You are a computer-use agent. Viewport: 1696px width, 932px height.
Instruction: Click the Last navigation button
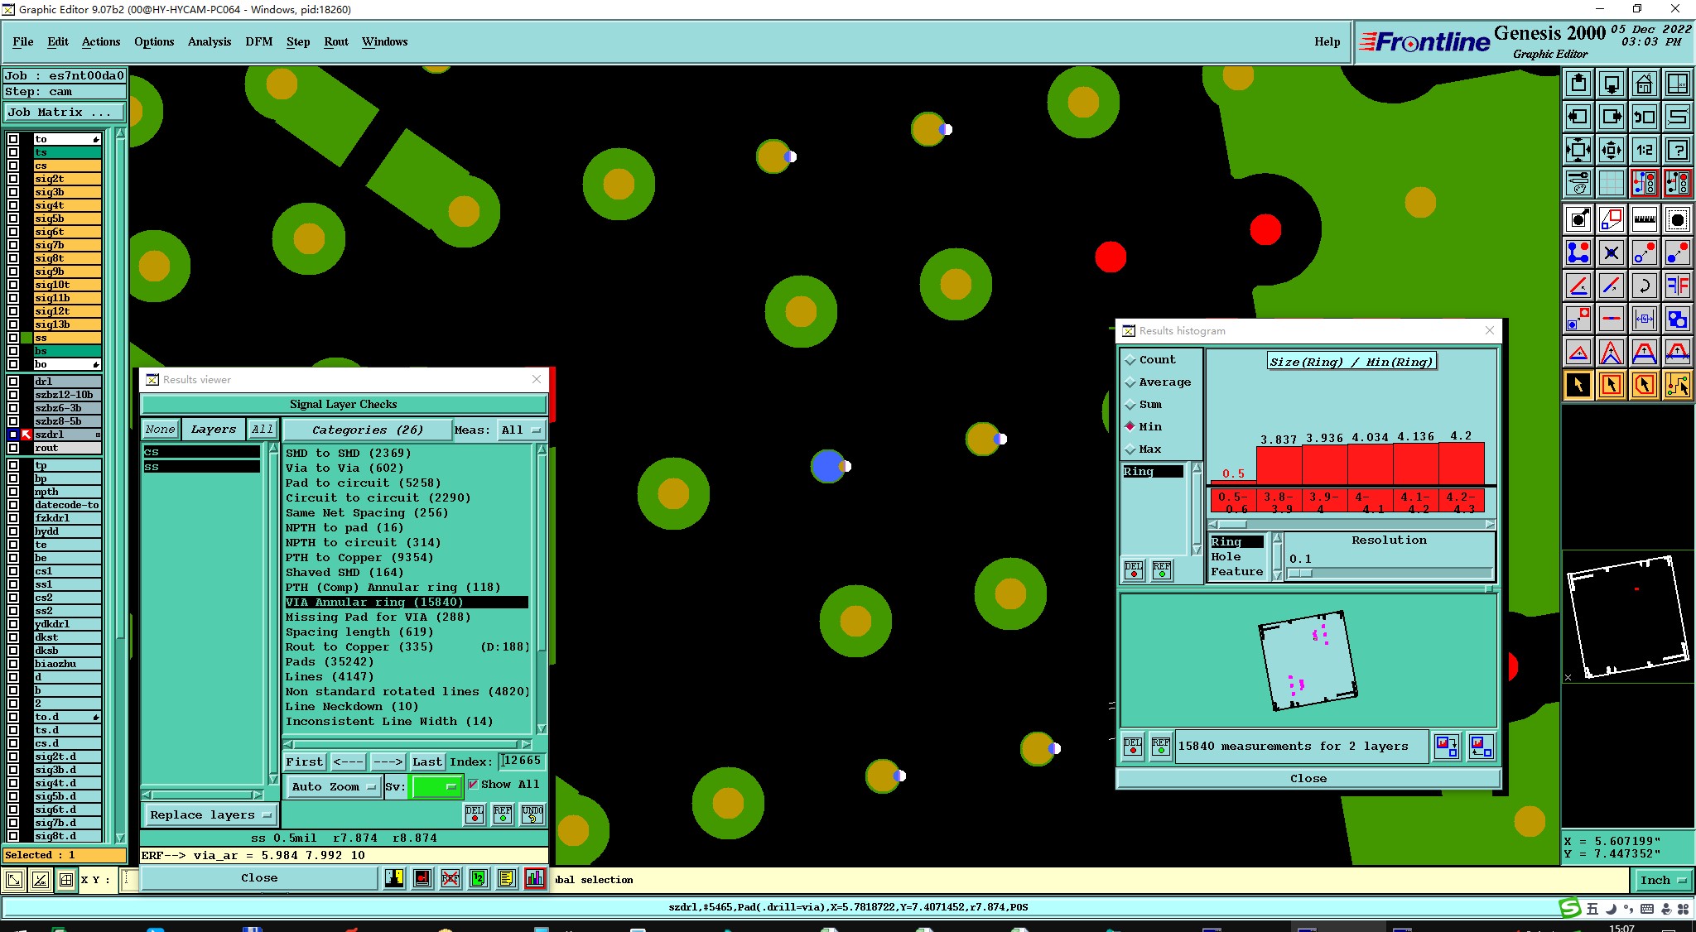point(427,761)
